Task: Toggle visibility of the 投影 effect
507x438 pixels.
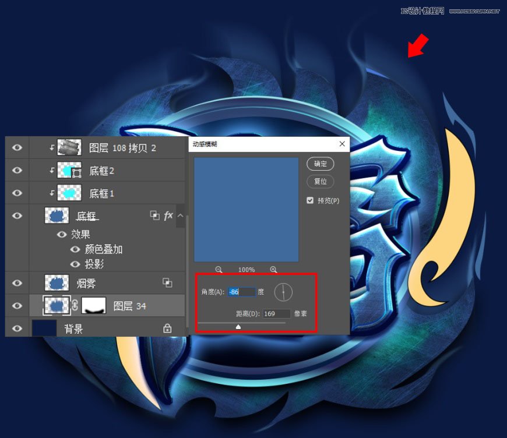Action: [76, 264]
